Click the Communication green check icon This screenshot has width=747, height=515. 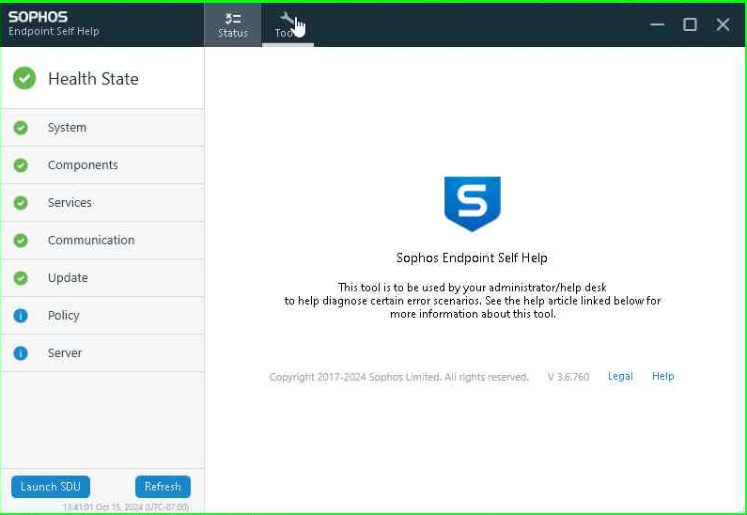[x=21, y=241]
